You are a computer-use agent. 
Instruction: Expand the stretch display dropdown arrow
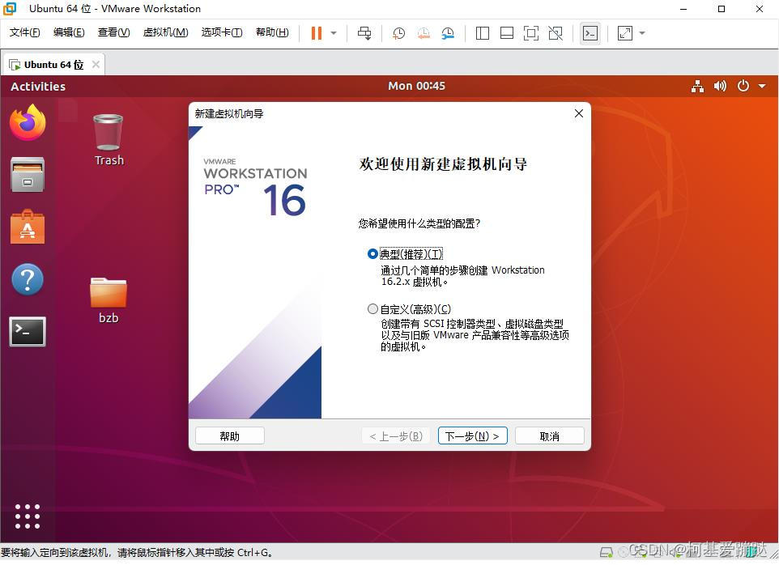[x=642, y=33]
